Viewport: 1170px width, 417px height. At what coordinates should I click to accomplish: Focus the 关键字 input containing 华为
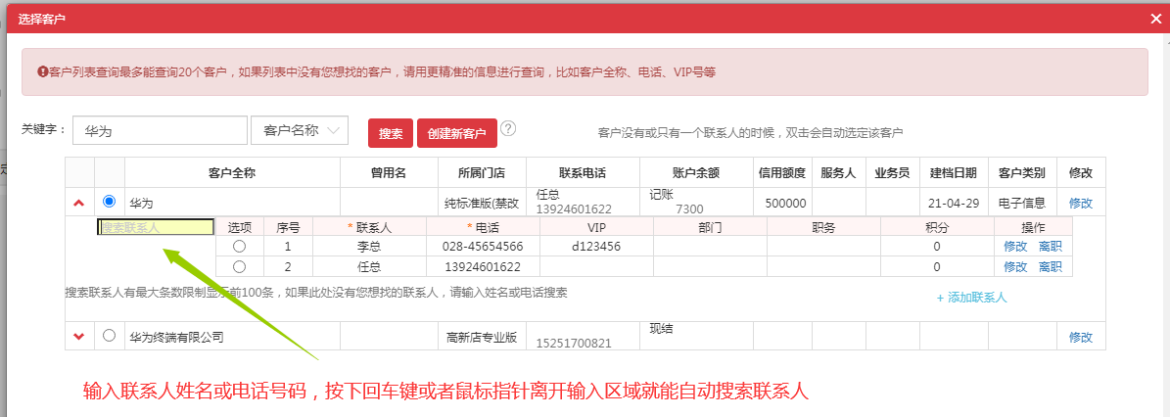[160, 130]
